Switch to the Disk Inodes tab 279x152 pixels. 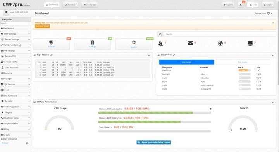[242, 62]
